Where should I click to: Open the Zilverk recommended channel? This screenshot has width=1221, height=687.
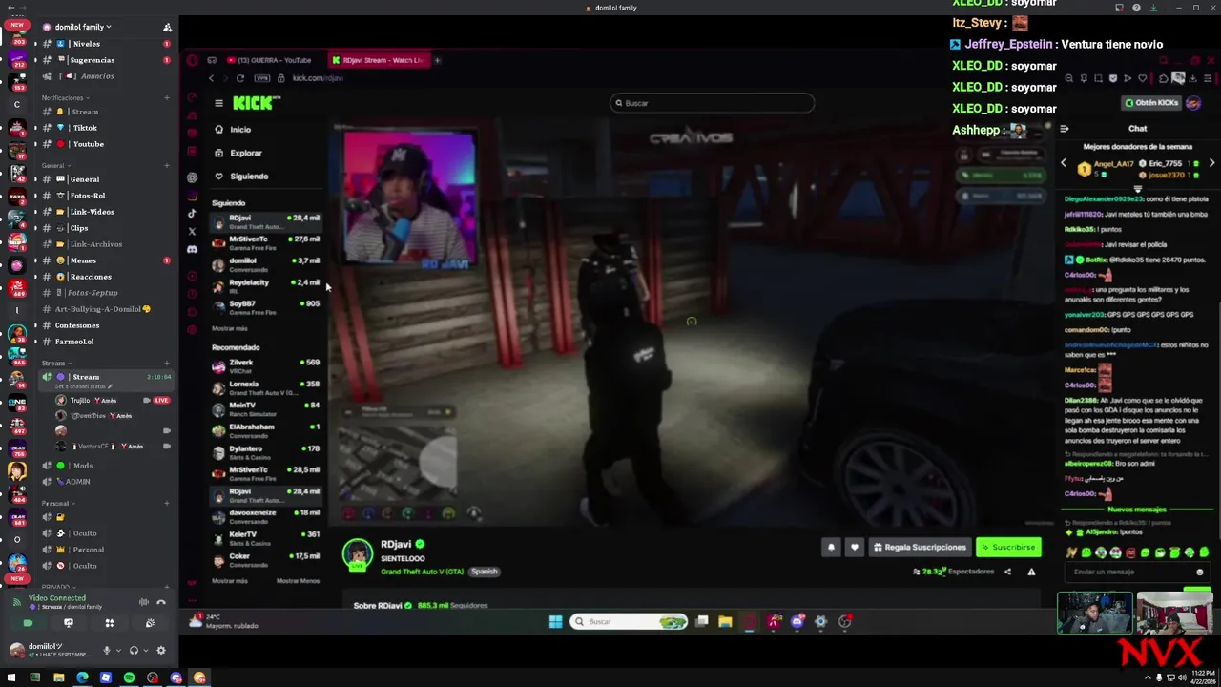tap(266, 365)
